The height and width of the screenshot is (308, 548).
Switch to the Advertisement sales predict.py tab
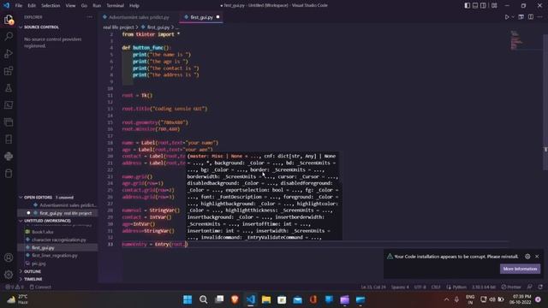click(x=136, y=17)
